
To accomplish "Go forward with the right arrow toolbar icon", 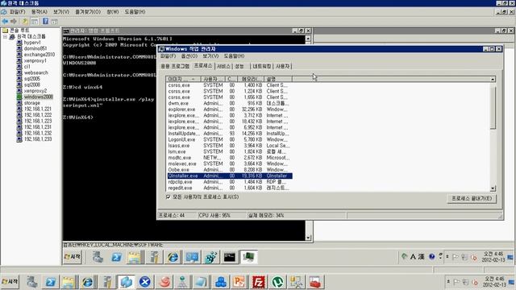I will point(14,22).
